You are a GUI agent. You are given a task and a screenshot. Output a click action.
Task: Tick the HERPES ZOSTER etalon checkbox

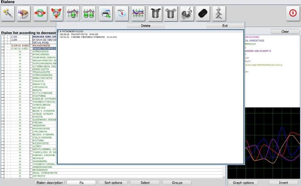[31, 69]
